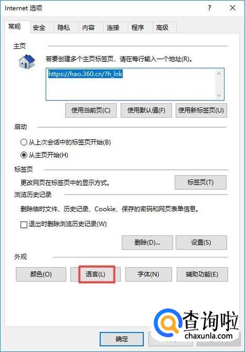Click the 使用新标签页 button
The image size is (245, 352).
pyautogui.click(x=201, y=110)
